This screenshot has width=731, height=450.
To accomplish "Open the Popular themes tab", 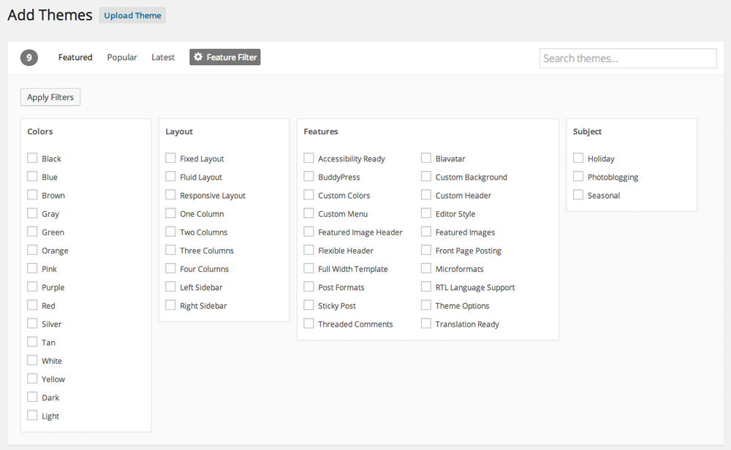I will [121, 57].
